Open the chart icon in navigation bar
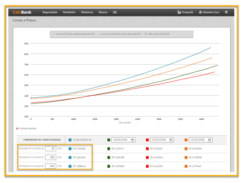 [x=115, y=12]
